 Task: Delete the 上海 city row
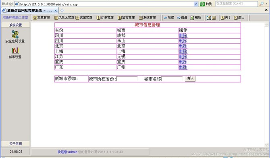point(183,51)
